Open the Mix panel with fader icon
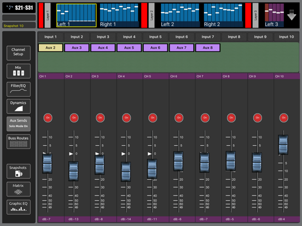Image resolution: width=302 pixels, height=226 pixels. [x=19, y=71]
